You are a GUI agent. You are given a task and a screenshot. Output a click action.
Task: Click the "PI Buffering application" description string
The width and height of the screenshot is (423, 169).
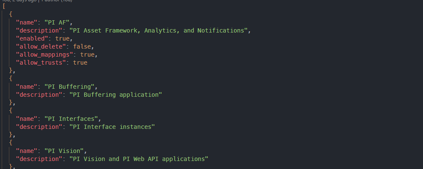(115, 95)
